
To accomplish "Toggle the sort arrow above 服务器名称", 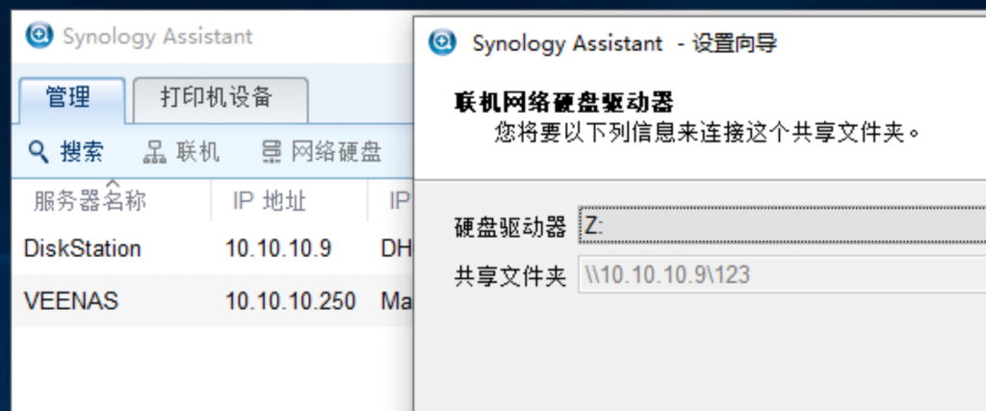I will point(112,183).
